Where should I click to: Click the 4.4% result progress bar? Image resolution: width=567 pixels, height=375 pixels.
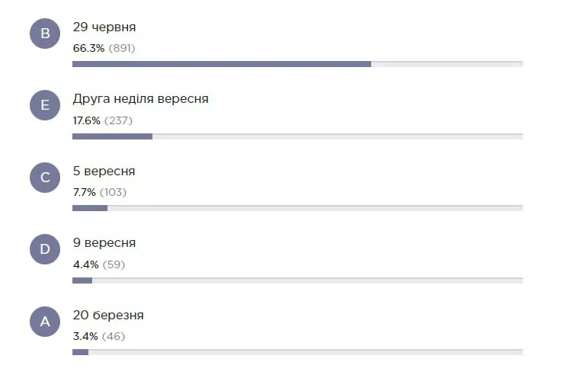coord(298,280)
